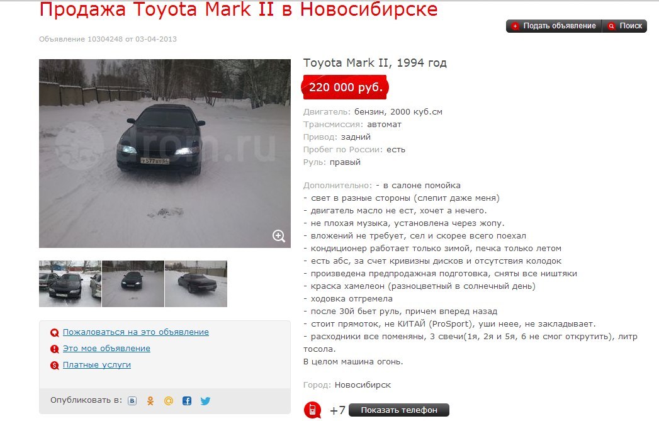Viewport: 659px width, 421px height.
Task: Click icon beside Пожаловаться на это объявление
Action: [x=55, y=333]
